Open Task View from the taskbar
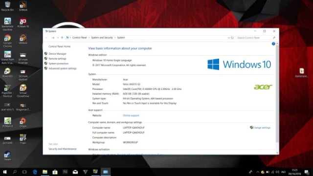This screenshot has height=176, width=313. pyautogui.click(x=24, y=172)
